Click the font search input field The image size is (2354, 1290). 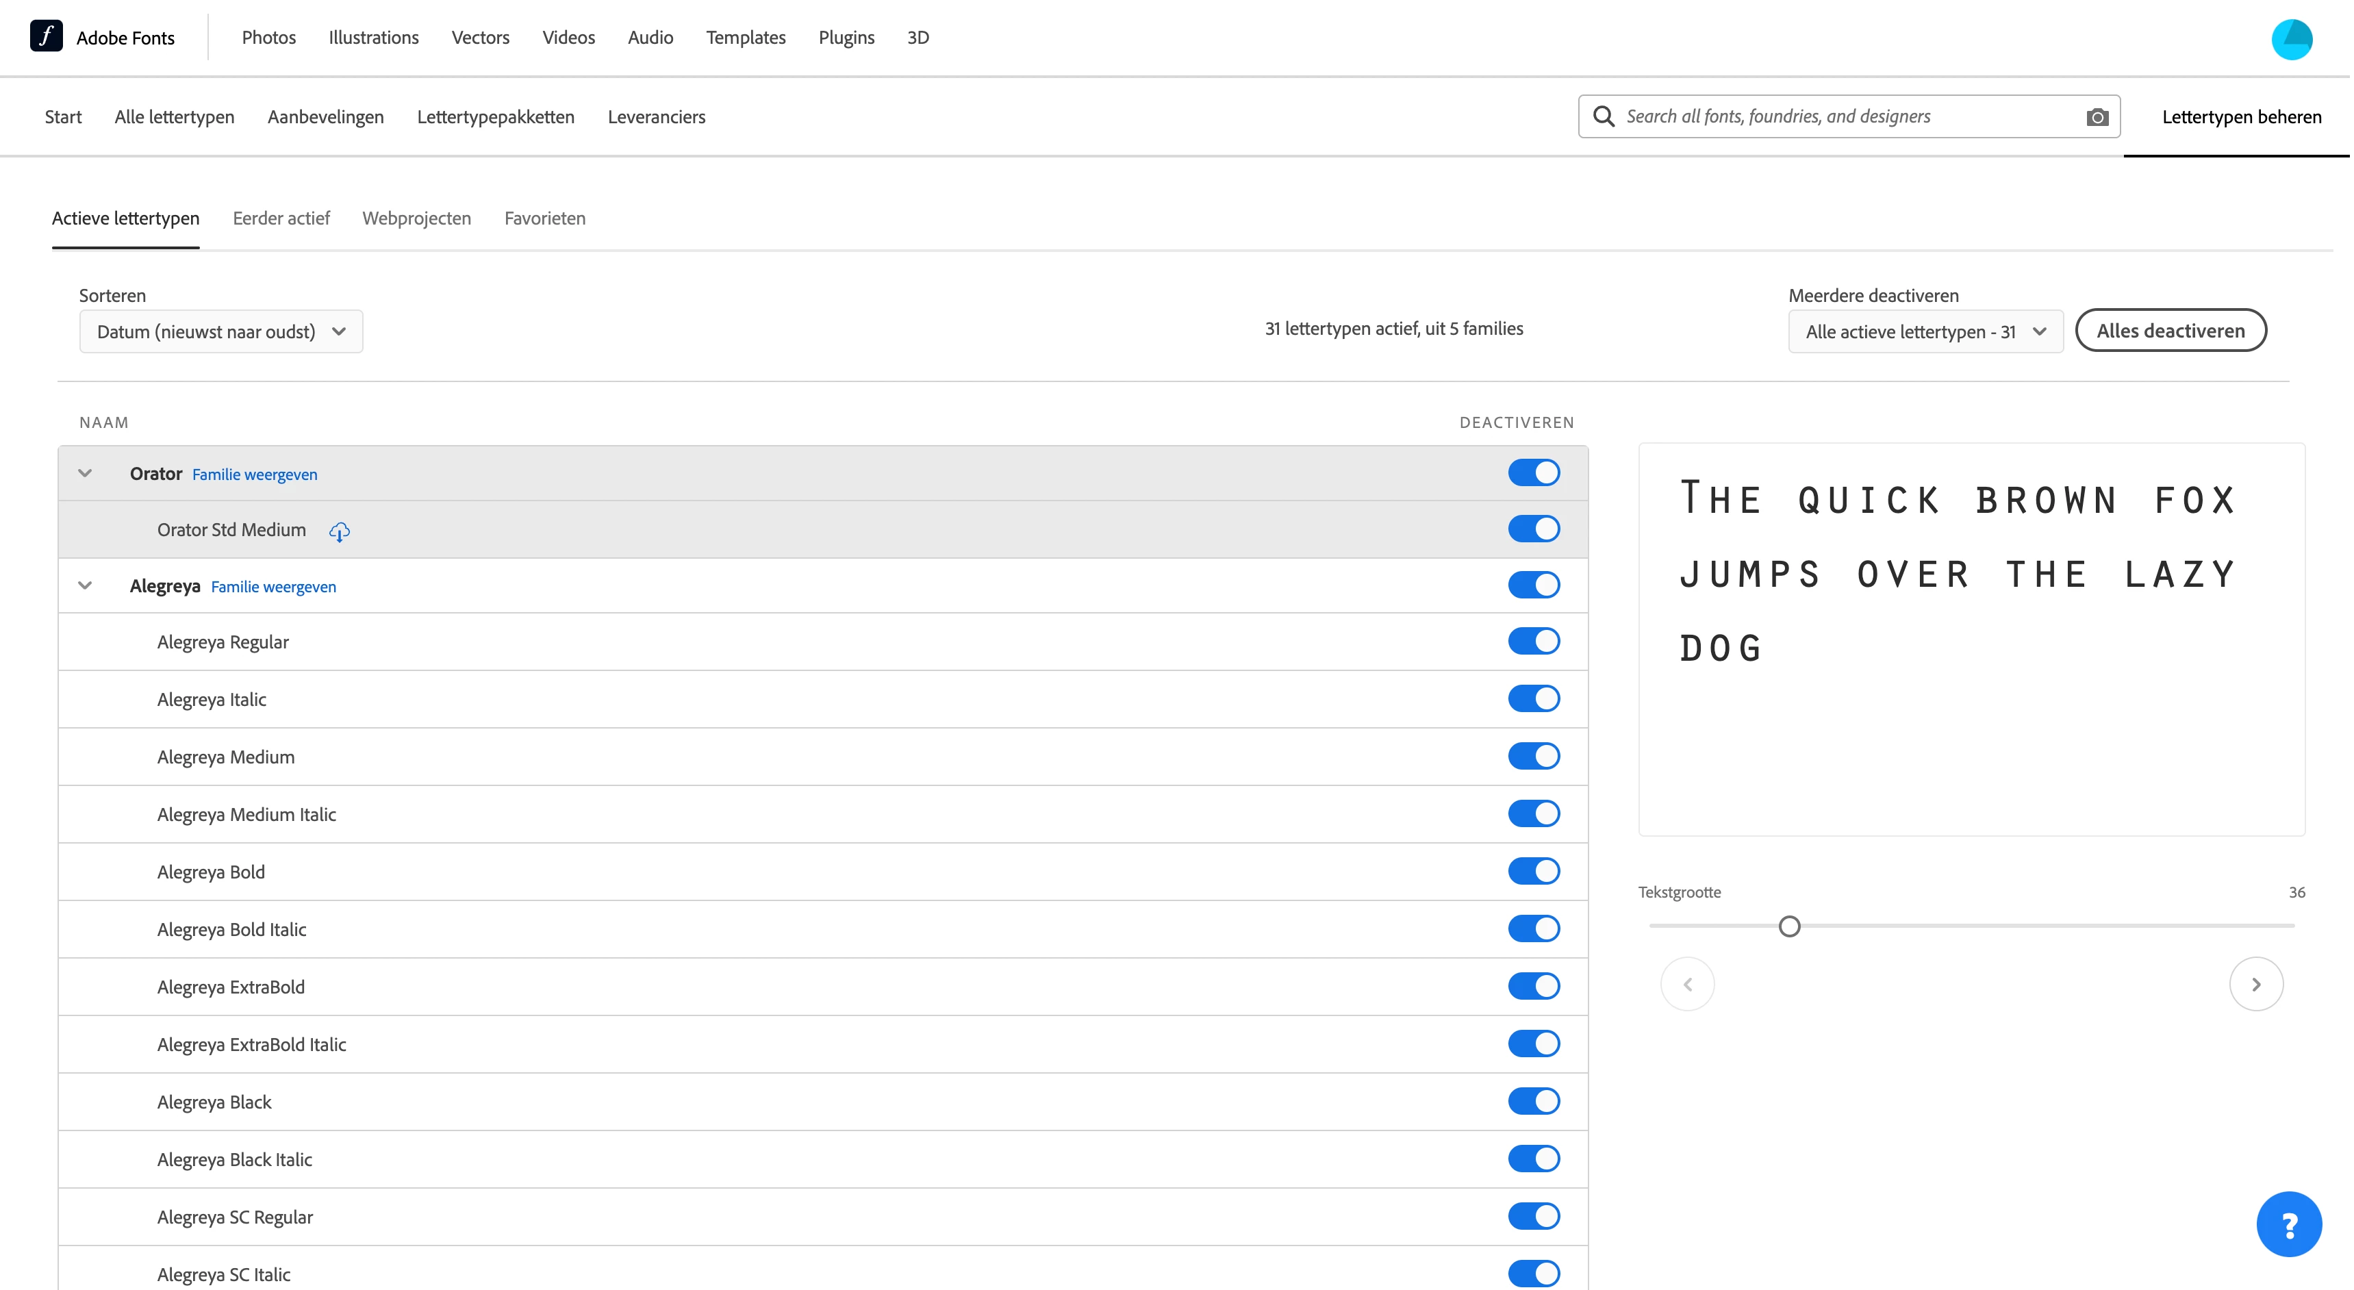coord(1846,116)
